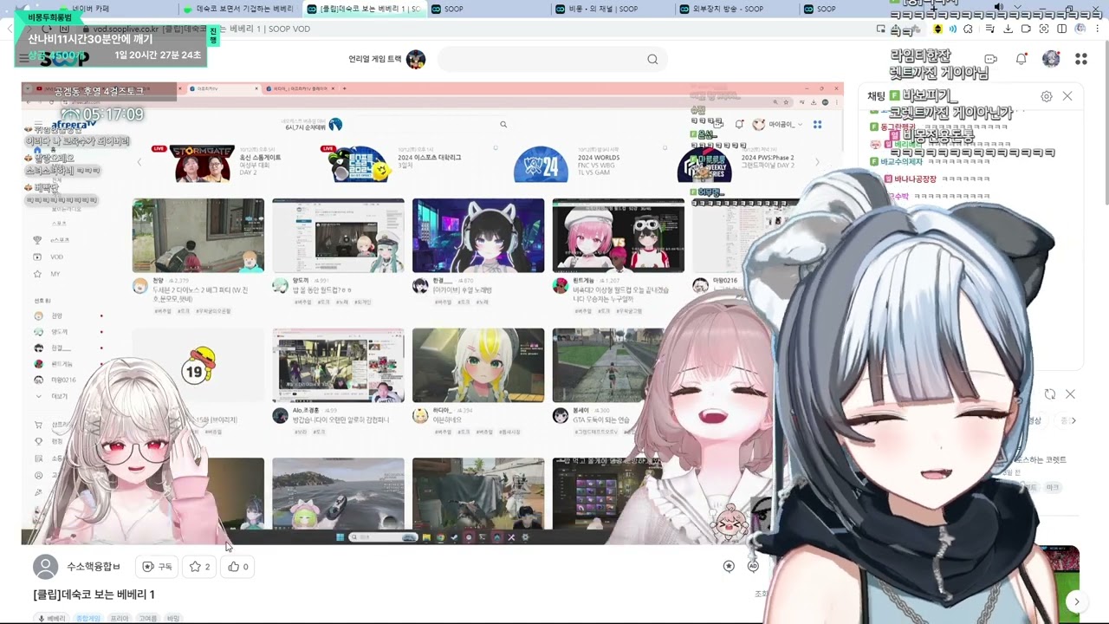The image size is (1109, 624).
Task: Toggle browser side panel icon
Action: pos(1061,29)
